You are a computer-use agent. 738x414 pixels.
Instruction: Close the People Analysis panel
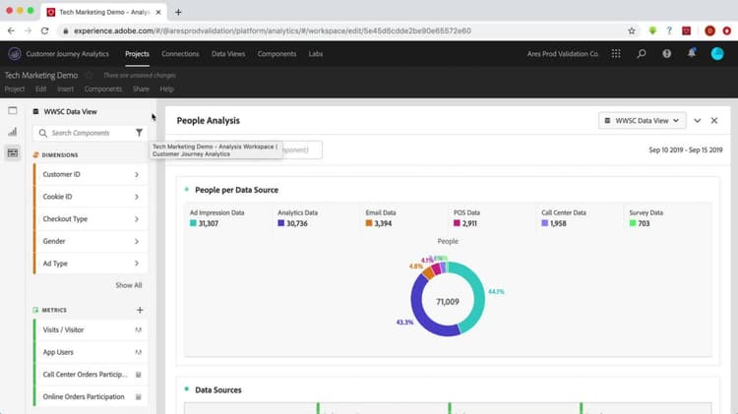point(714,120)
